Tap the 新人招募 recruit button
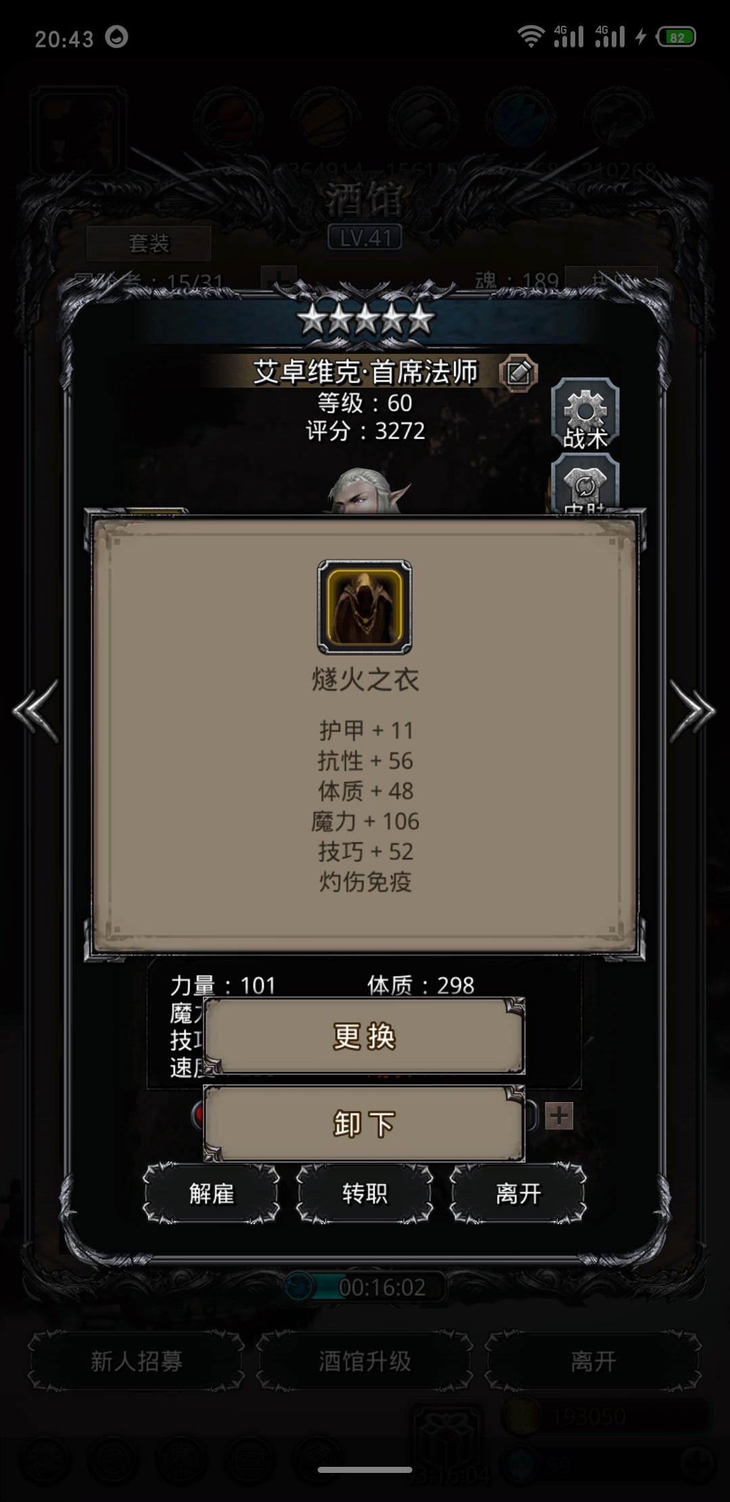 click(137, 1361)
